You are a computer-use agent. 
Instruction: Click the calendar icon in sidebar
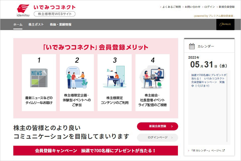(192, 46)
